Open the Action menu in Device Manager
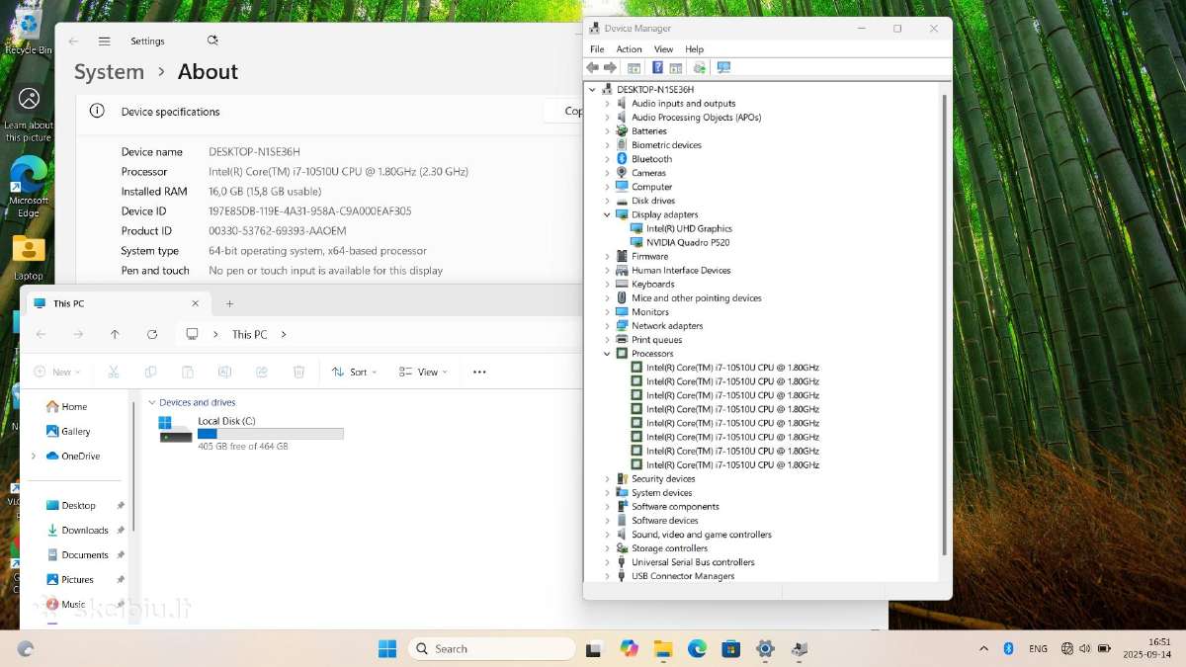 tap(629, 48)
